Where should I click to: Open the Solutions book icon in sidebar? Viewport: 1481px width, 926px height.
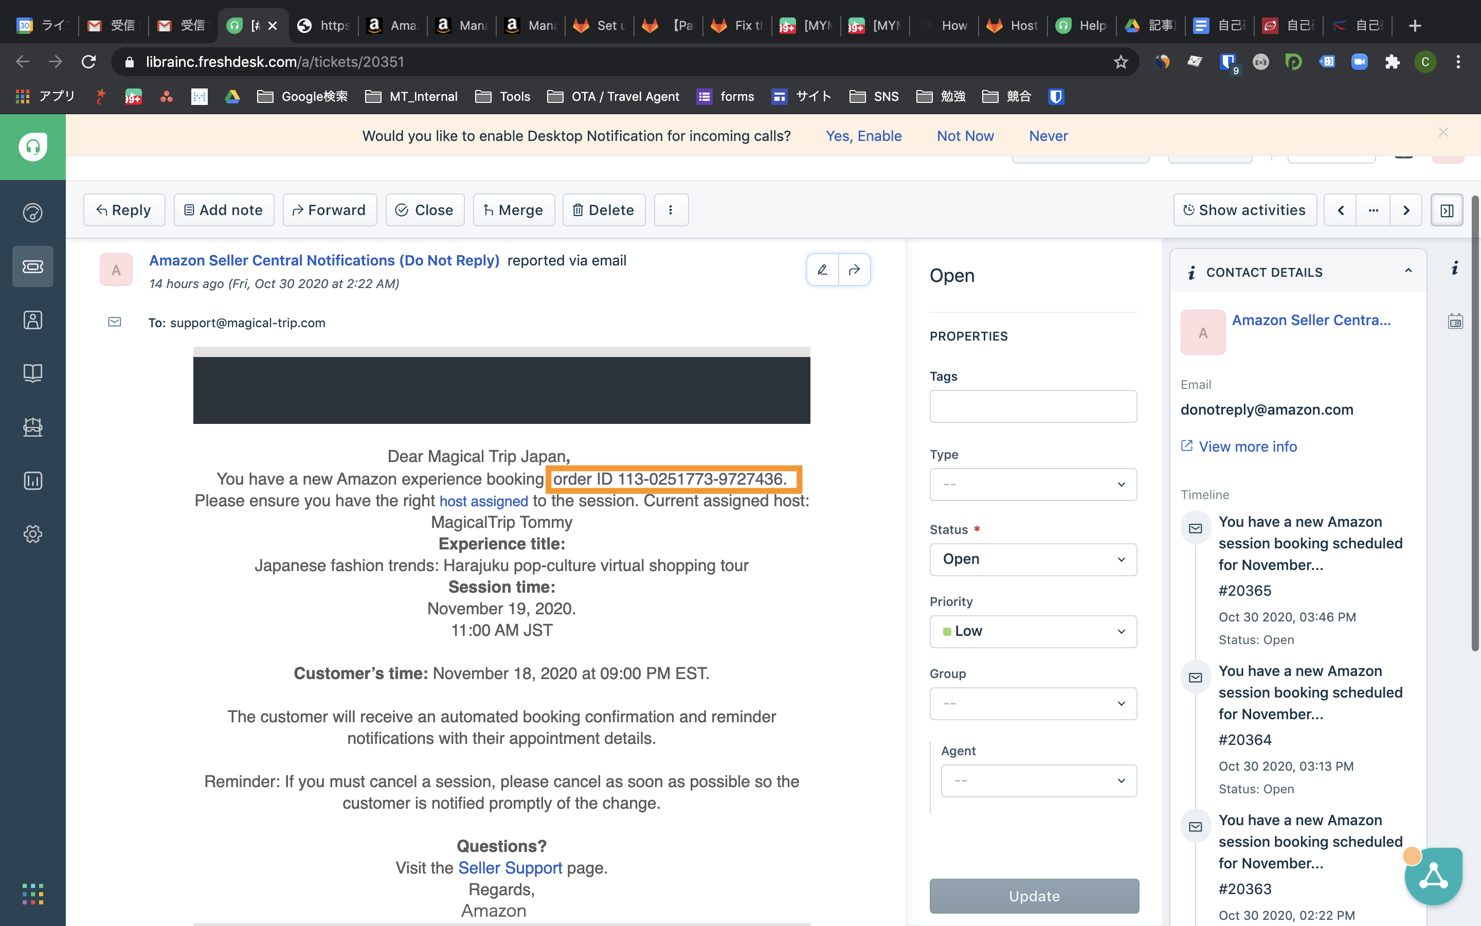coord(32,373)
